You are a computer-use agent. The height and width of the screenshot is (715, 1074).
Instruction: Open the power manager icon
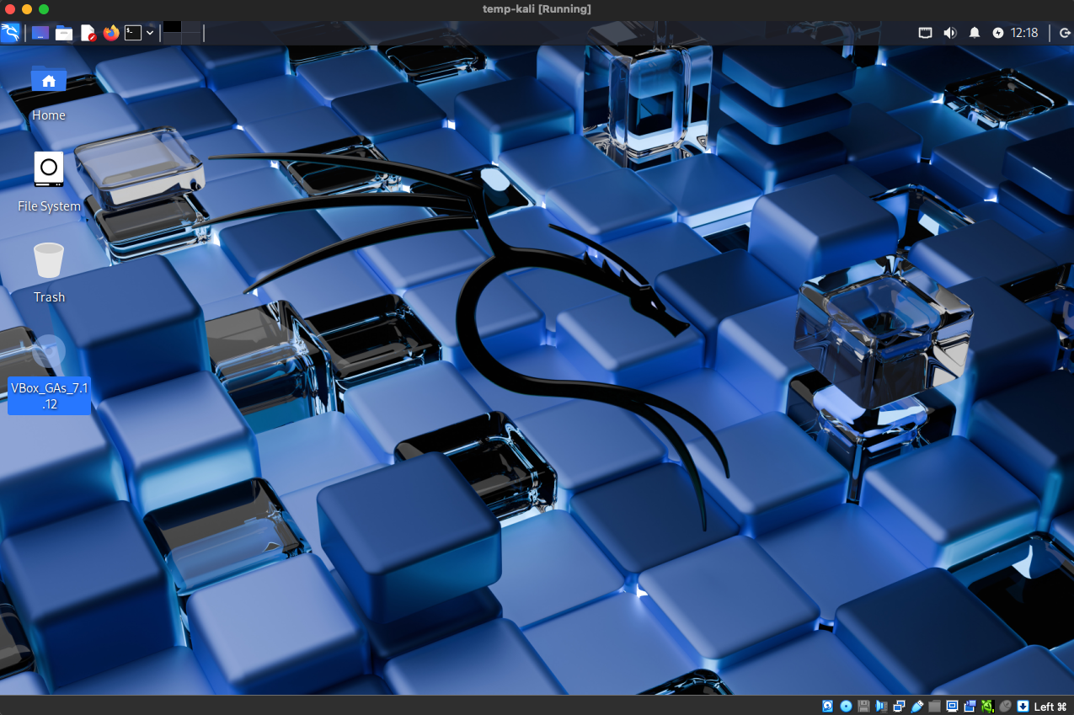(x=998, y=33)
